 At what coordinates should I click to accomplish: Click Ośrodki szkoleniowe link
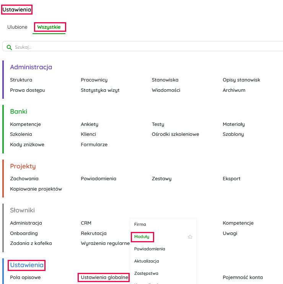(175, 134)
